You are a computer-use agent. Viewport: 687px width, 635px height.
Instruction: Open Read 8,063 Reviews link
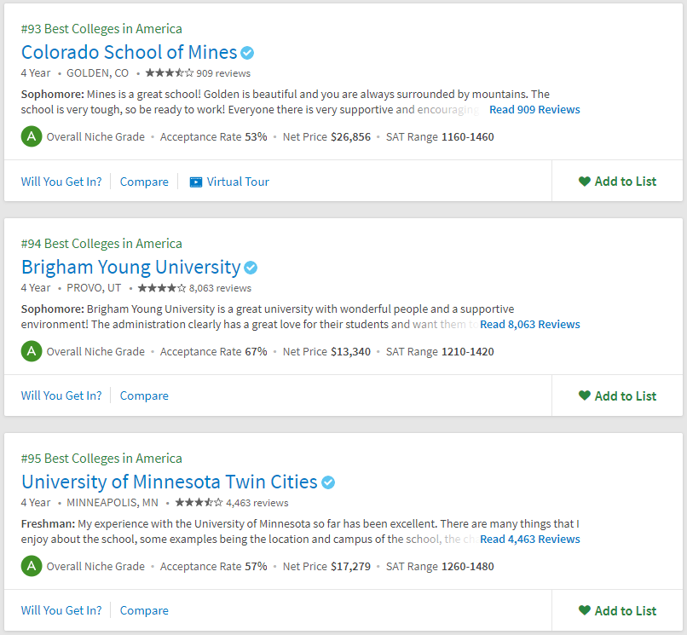click(529, 324)
